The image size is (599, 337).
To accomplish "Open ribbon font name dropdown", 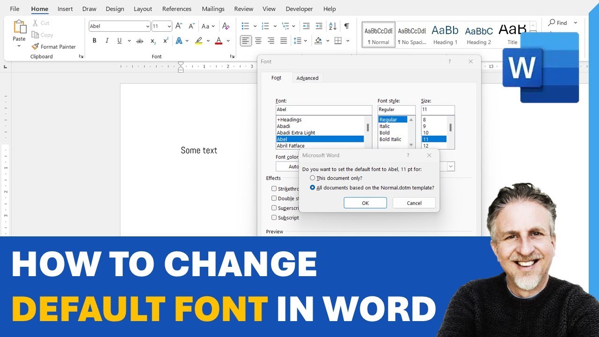I will [x=147, y=26].
